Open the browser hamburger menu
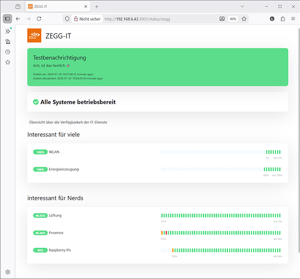 (x=293, y=19)
